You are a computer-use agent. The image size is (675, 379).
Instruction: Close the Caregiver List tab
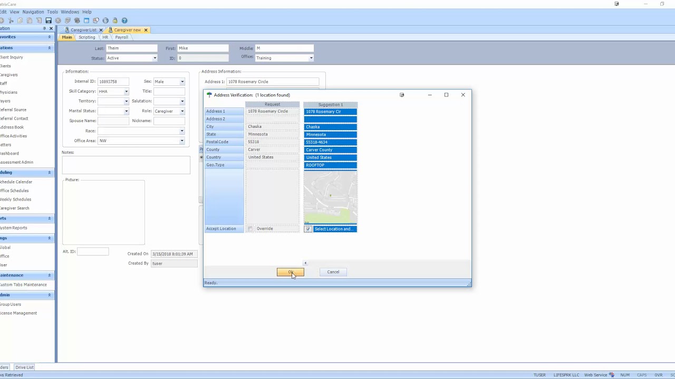[101, 30]
